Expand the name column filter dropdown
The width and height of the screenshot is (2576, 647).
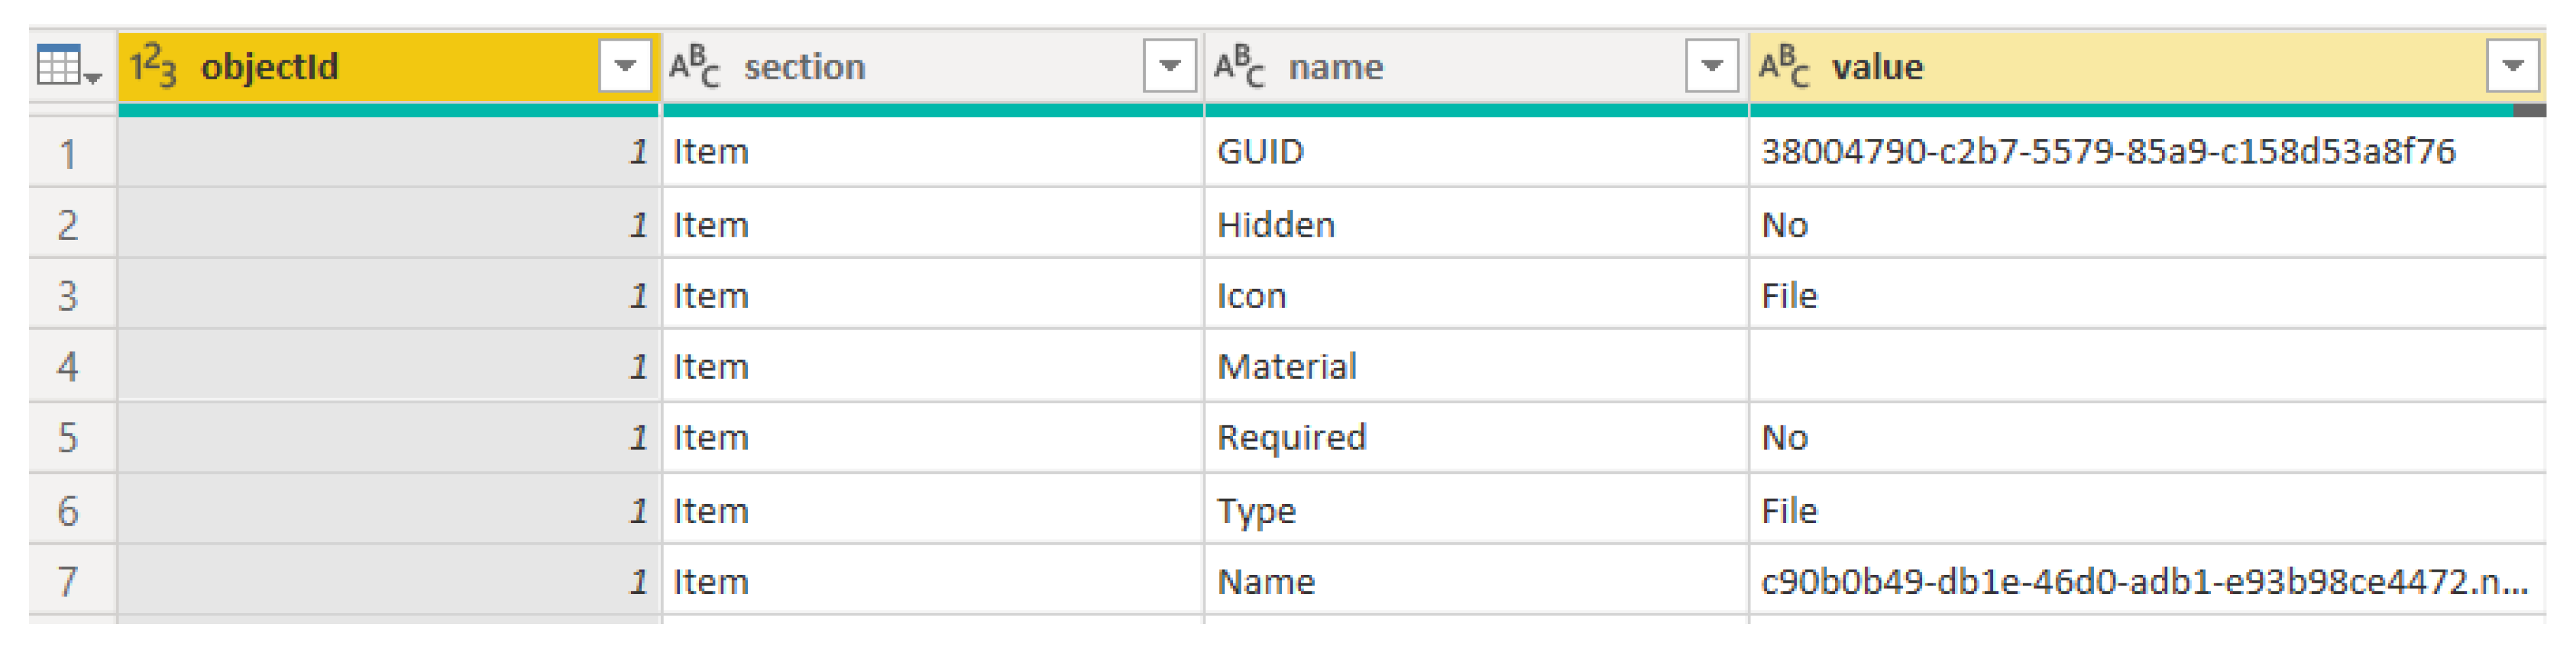pos(1711,67)
